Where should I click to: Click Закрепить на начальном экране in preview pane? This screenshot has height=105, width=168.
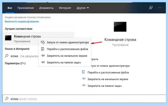point(108,79)
